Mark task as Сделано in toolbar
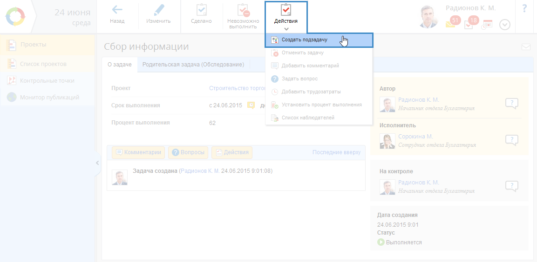 point(201,10)
